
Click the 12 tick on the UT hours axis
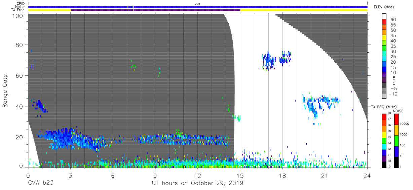coord(197,176)
